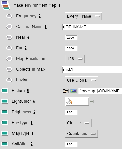Click the info icon next to Frequency

point(40,16)
